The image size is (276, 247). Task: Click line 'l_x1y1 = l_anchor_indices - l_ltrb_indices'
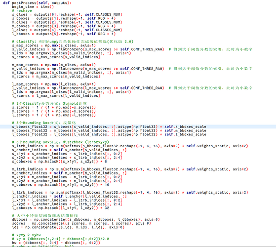[x=67, y=201]
